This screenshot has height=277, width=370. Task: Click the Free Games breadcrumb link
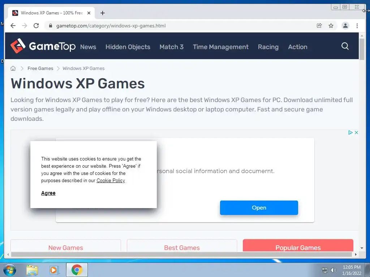(x=40, y=68)
